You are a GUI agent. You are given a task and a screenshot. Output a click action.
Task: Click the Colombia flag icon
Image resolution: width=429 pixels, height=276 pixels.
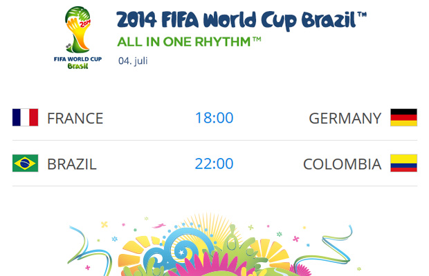tap(403, 164)
